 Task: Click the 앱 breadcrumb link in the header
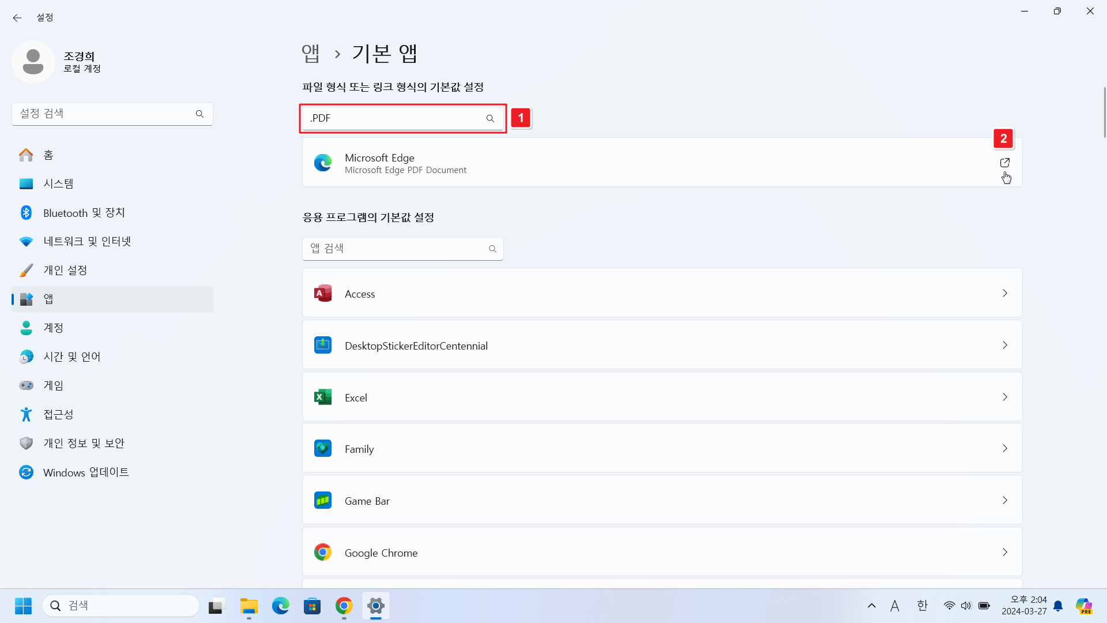click(311, 53)
